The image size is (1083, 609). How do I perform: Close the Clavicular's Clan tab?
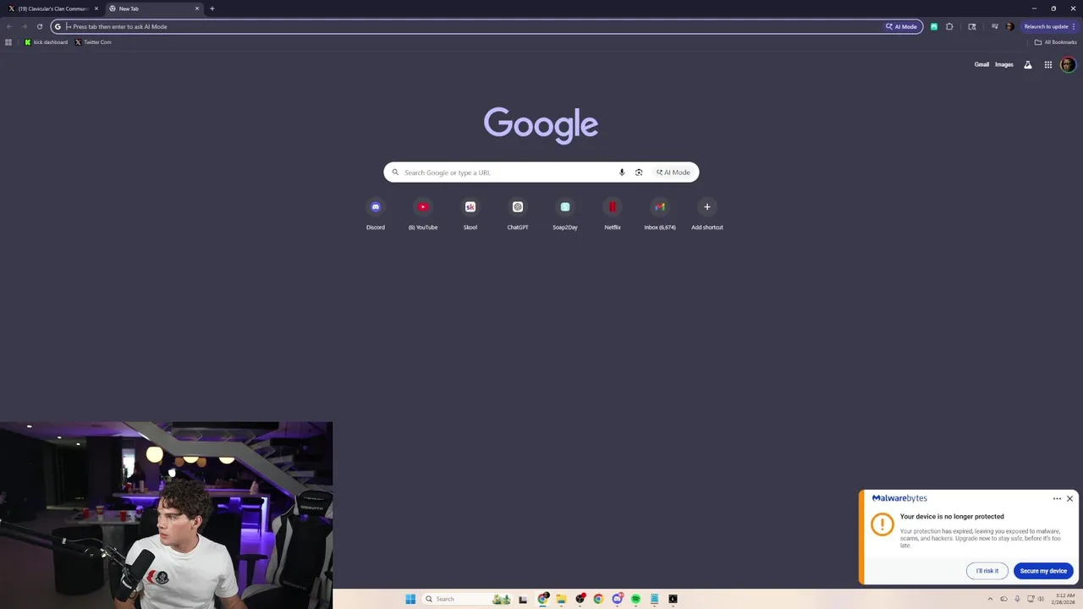(x=96, y=8)
